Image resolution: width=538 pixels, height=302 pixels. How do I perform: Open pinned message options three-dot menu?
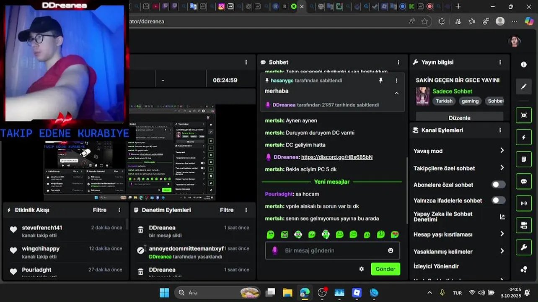(x=396, y=81)
